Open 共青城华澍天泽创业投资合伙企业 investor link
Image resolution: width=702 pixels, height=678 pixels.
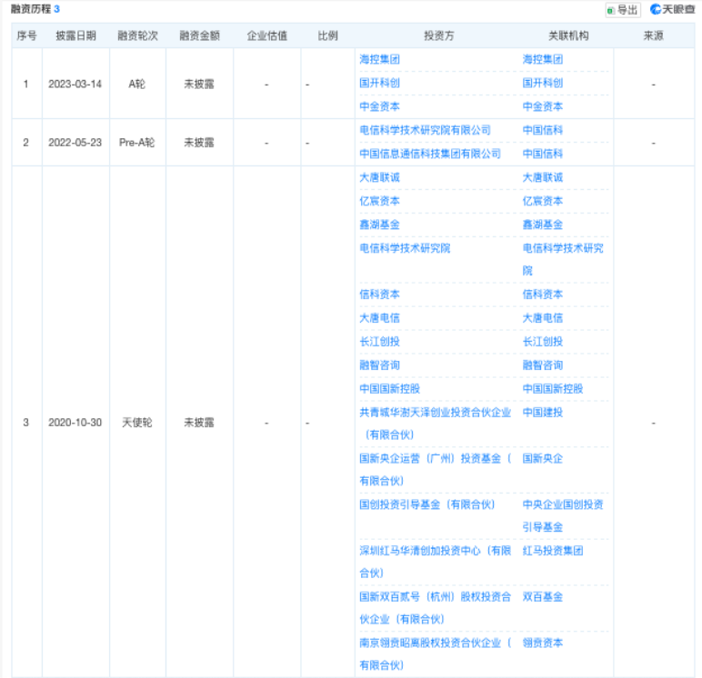point(435,413)
